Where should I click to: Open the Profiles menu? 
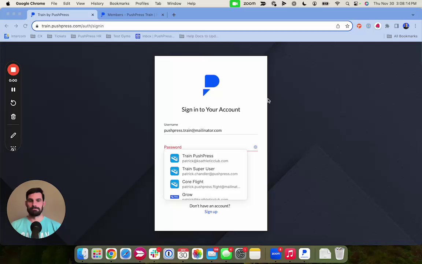pos(142,4)
